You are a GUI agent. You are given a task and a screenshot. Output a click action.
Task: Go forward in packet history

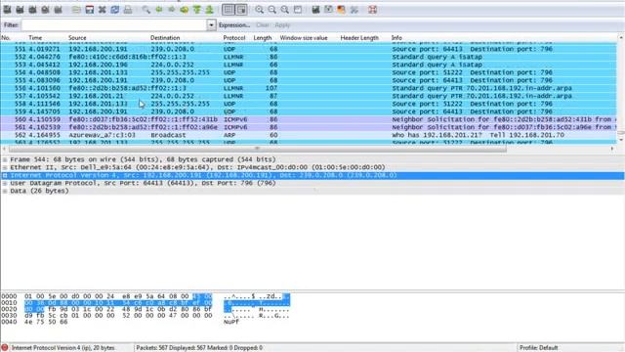172,10
